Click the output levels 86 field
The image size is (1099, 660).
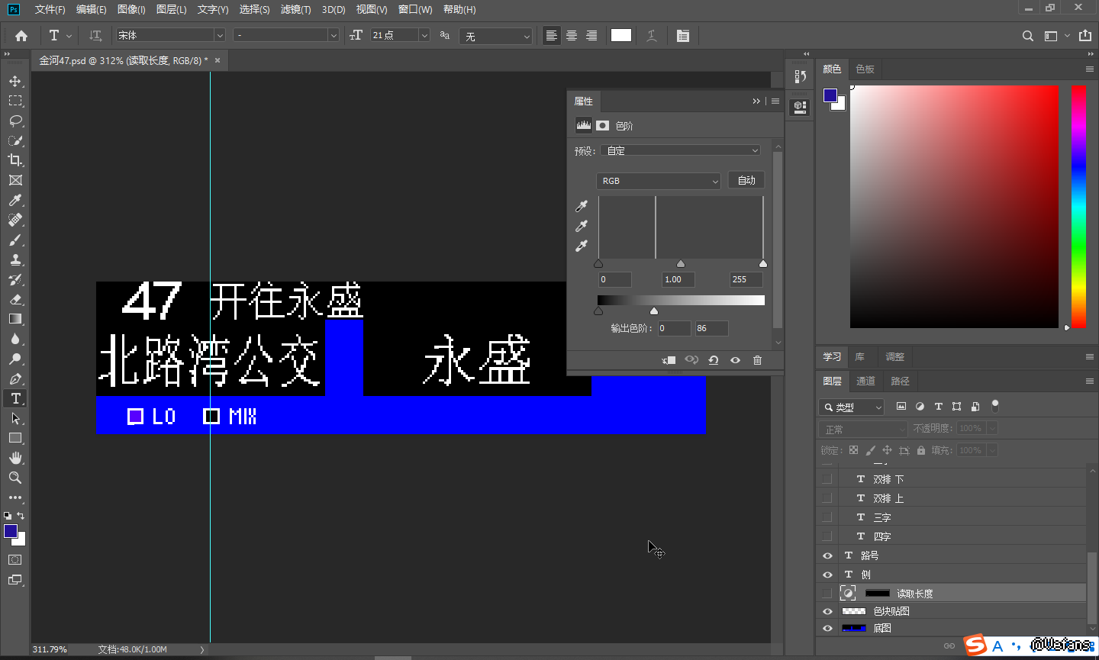[x=711, y=328]
